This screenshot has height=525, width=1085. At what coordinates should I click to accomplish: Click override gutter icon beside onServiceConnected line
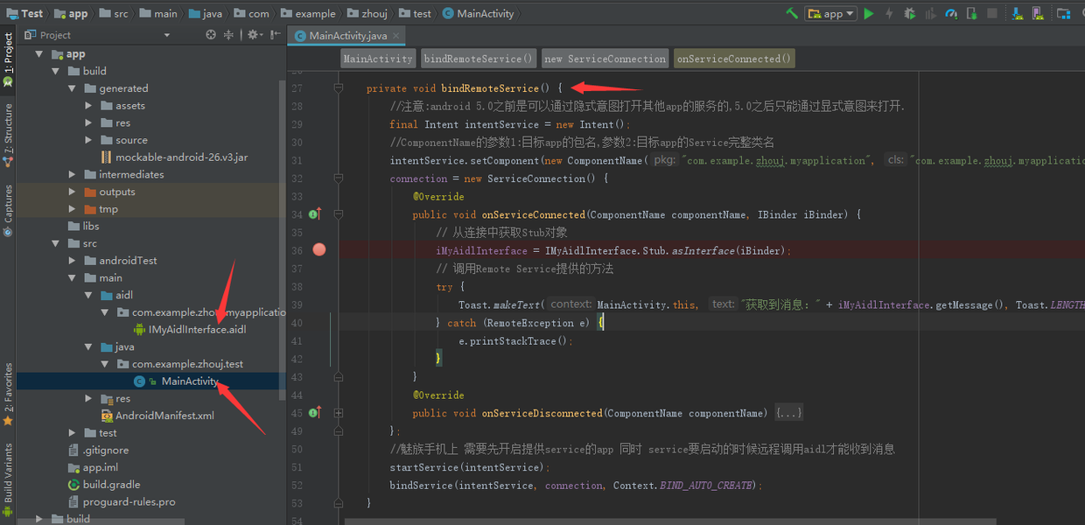[x=315, y=214]
